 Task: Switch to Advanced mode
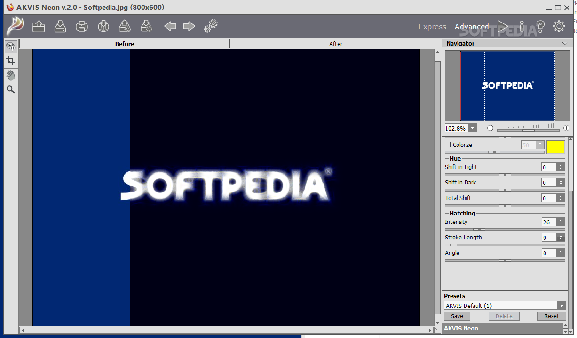click(472, 27)
